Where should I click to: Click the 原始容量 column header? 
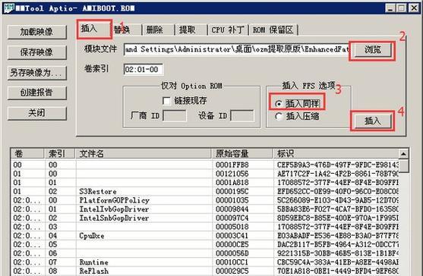point(242,154)
